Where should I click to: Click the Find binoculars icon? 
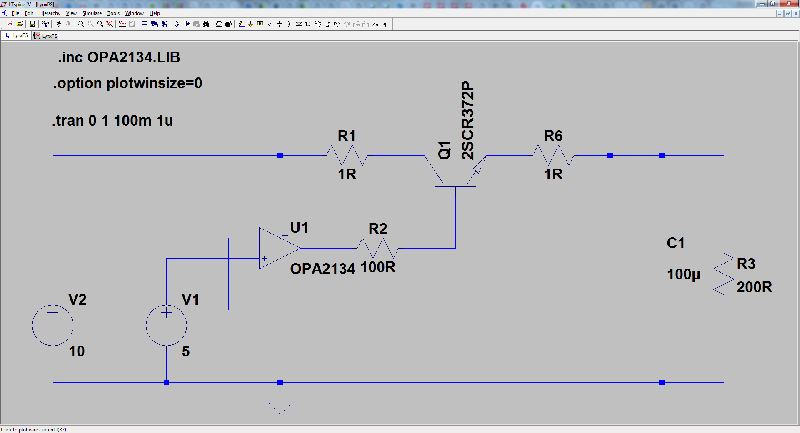[206, 24]
